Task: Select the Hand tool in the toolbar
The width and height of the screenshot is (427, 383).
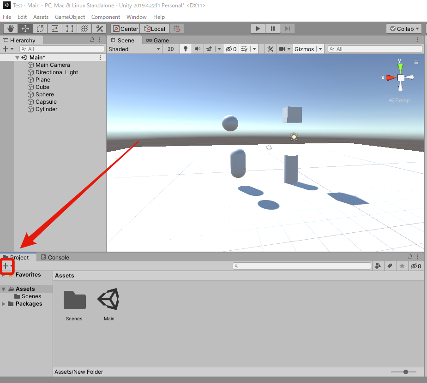Action: pyautogui.click(x=10, y=28)
